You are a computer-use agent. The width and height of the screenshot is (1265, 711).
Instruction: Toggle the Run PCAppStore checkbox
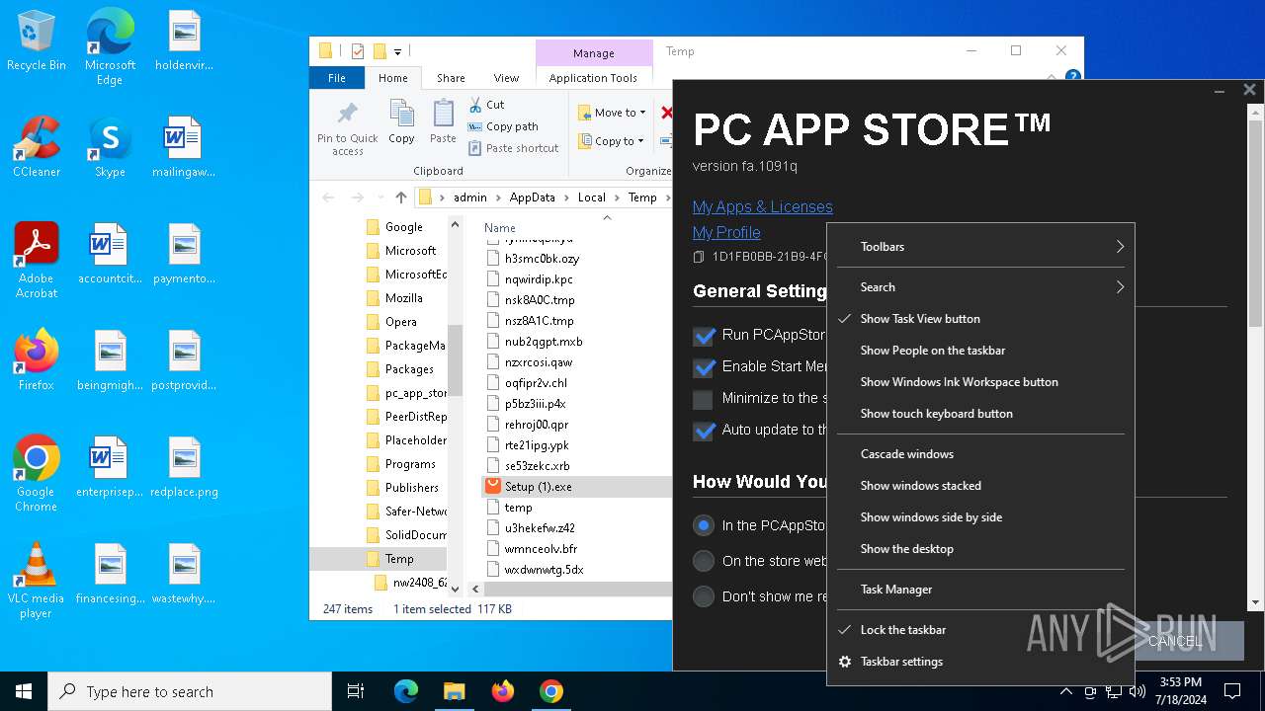coord(704,336)
